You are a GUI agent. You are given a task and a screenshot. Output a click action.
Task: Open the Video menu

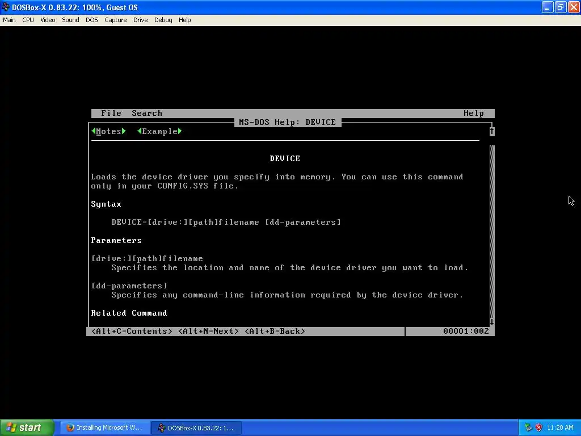tap(48, 20)
